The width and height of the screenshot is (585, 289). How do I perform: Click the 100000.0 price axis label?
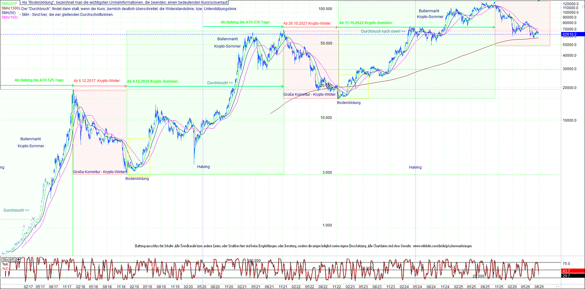(571, 12)
